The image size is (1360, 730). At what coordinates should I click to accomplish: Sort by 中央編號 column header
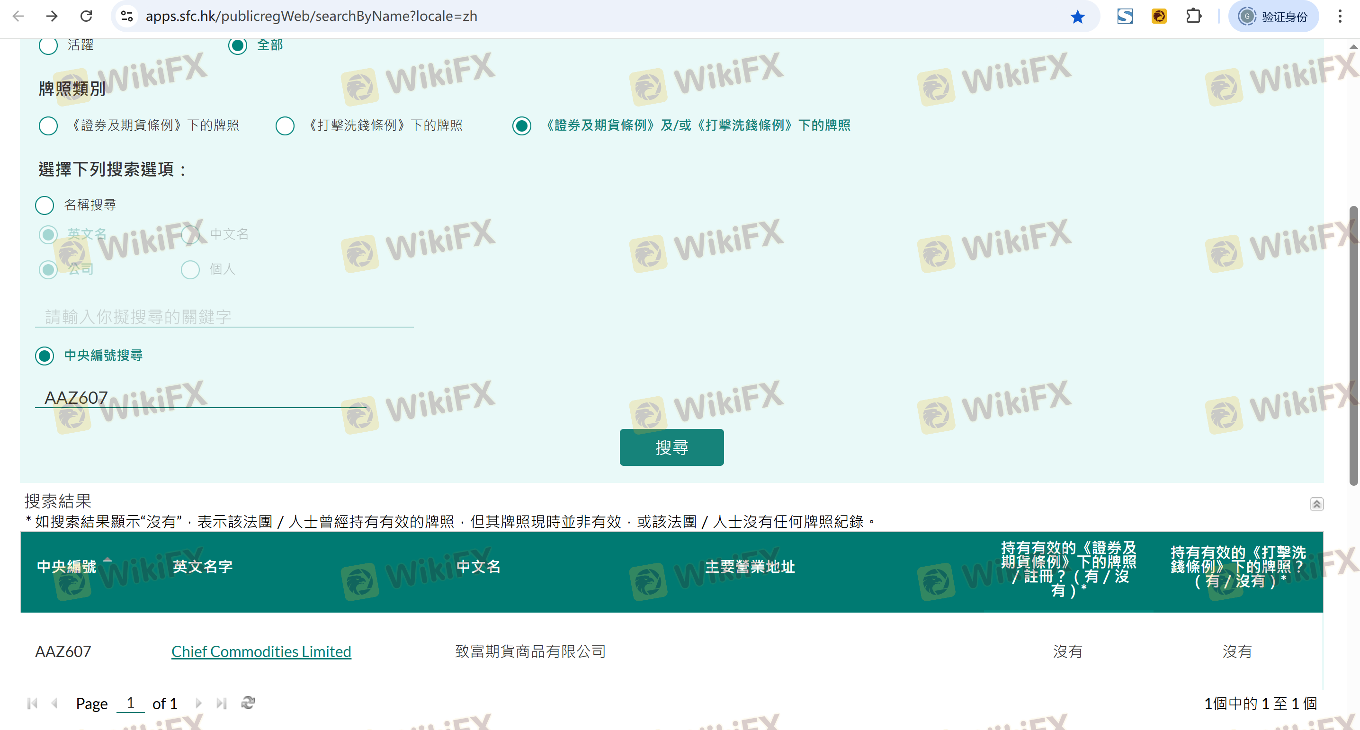click(x=66, y=566)
